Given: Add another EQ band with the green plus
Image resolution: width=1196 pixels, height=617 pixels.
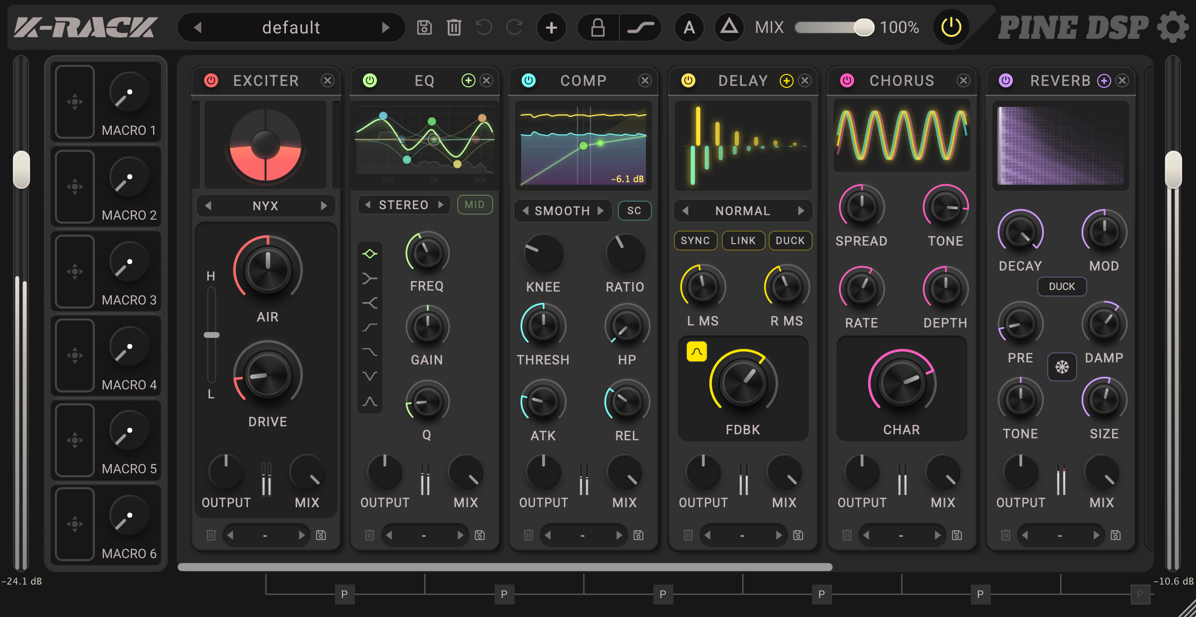Looking at the screenshot, I should click(x=468, y=80).
